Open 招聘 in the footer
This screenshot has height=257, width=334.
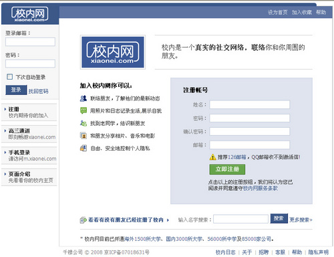tap(263, 252)
